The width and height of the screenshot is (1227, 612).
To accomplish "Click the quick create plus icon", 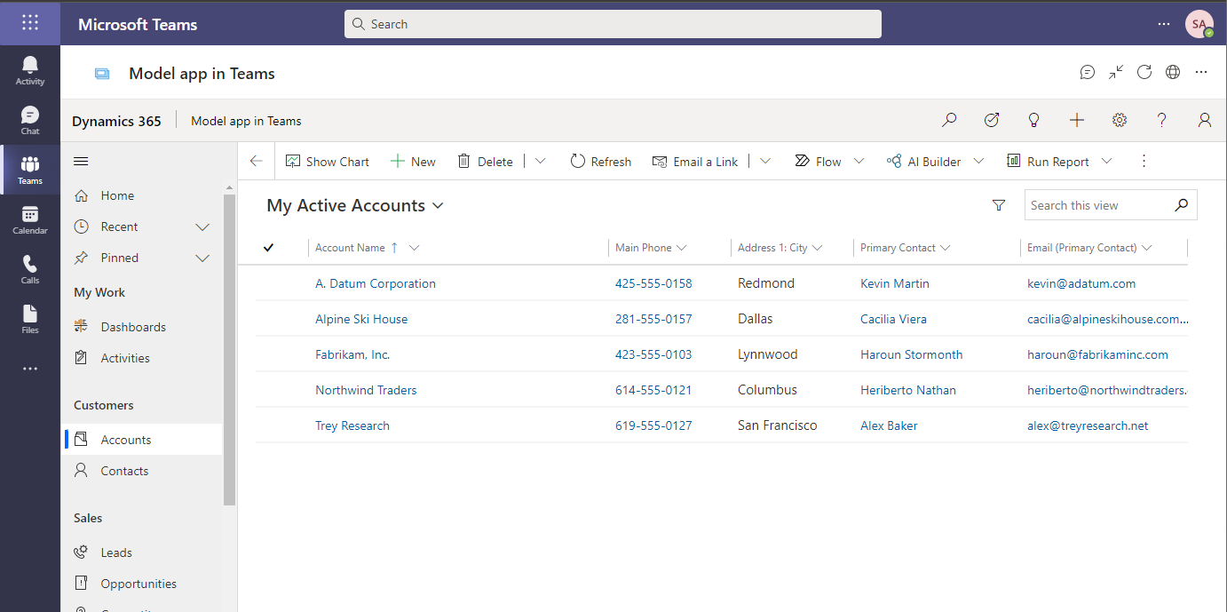I will [x=1077, y=120].
